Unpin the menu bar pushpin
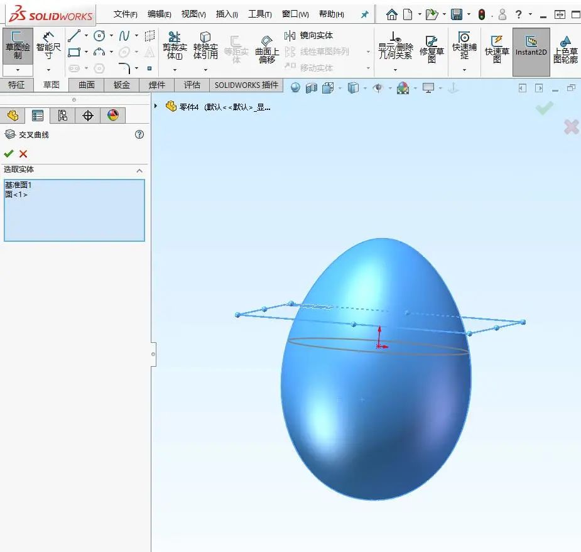Viewport: 581px width, 552px height. point(364,14)
